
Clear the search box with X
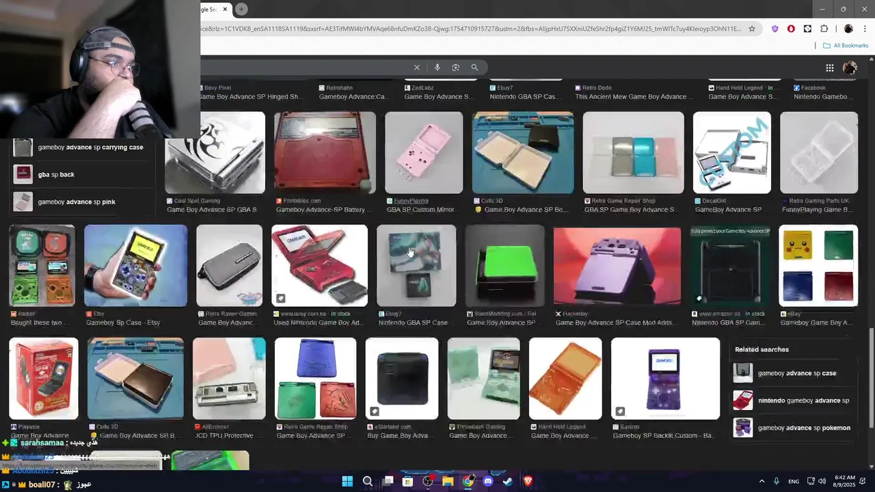(416, 67)
